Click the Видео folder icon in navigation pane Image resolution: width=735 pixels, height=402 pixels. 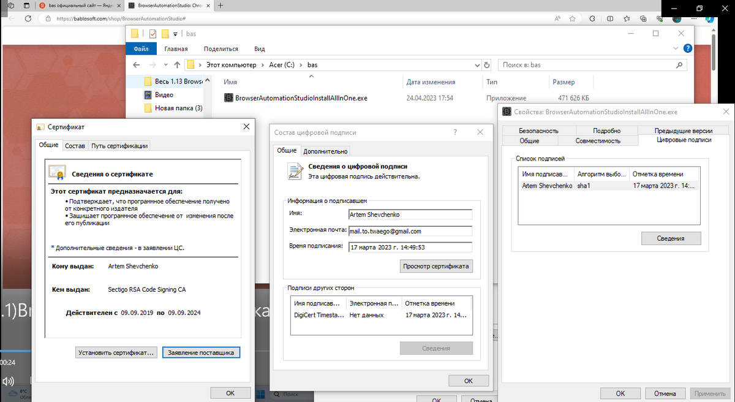point(148,95)
